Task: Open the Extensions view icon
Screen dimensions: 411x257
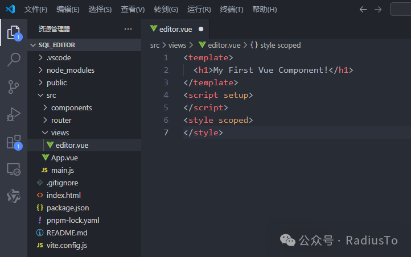Action: (13, 142)
